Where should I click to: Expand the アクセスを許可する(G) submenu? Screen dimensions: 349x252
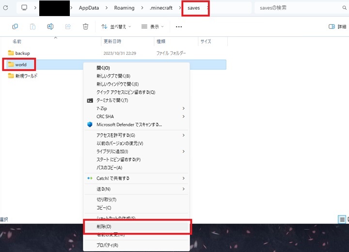click(136, 135)
